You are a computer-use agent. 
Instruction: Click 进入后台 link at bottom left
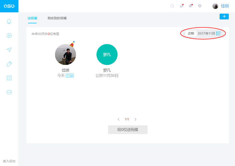tap(9, 161)
